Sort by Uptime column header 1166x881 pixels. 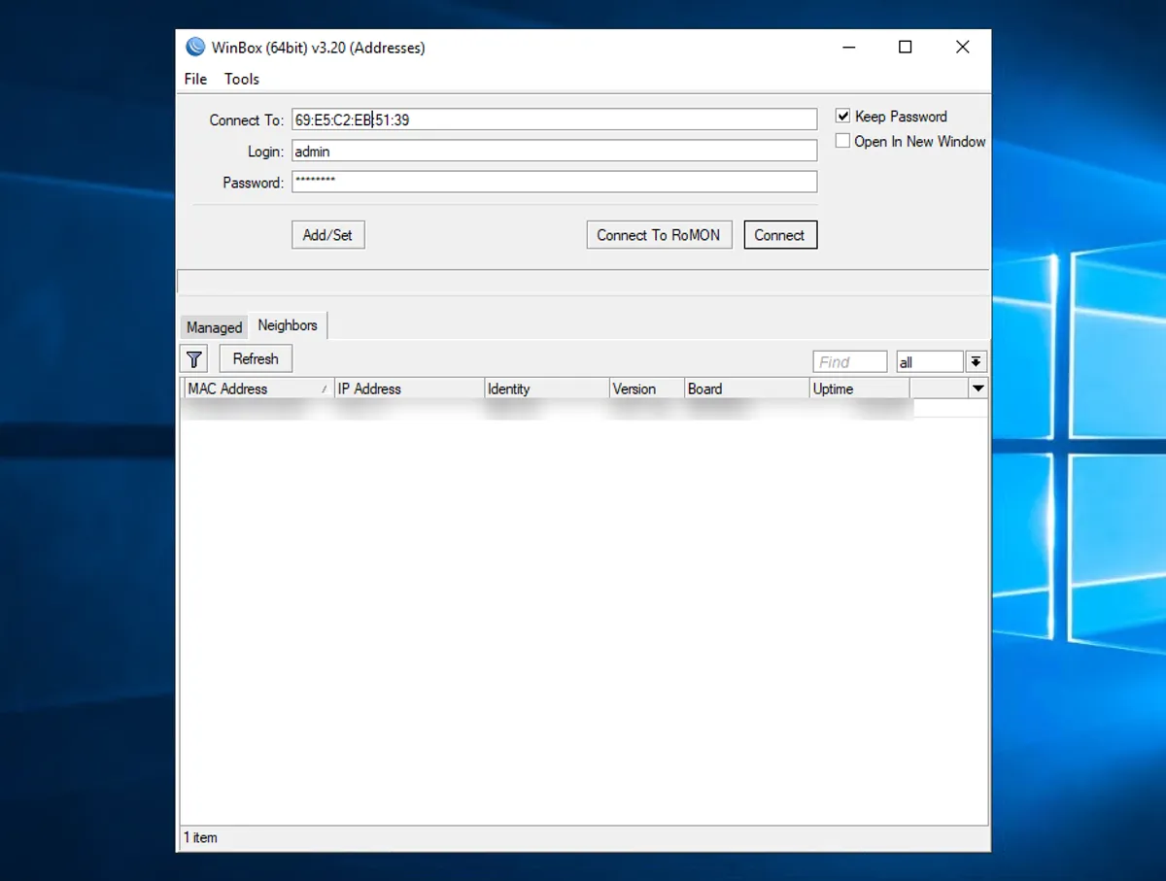click(x=859, y=389)
